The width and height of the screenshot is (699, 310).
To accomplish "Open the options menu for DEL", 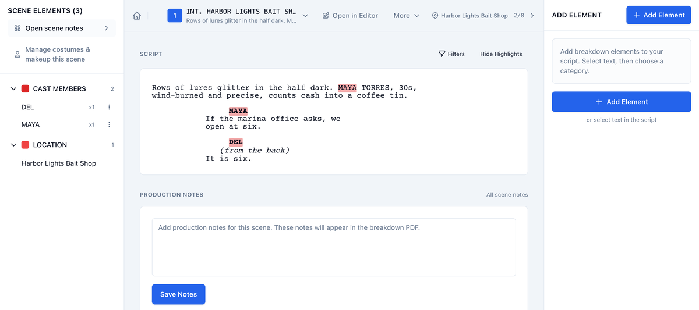I will (109, 107).
